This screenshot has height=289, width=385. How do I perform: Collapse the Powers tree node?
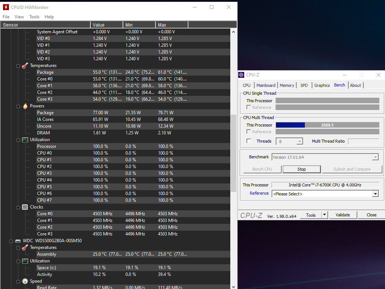coord(18,106)
